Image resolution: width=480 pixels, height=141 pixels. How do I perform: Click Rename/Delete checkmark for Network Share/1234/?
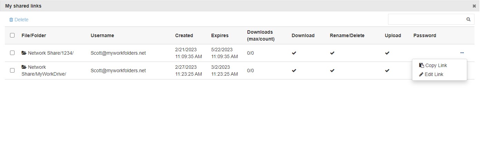tap(332, 53)
